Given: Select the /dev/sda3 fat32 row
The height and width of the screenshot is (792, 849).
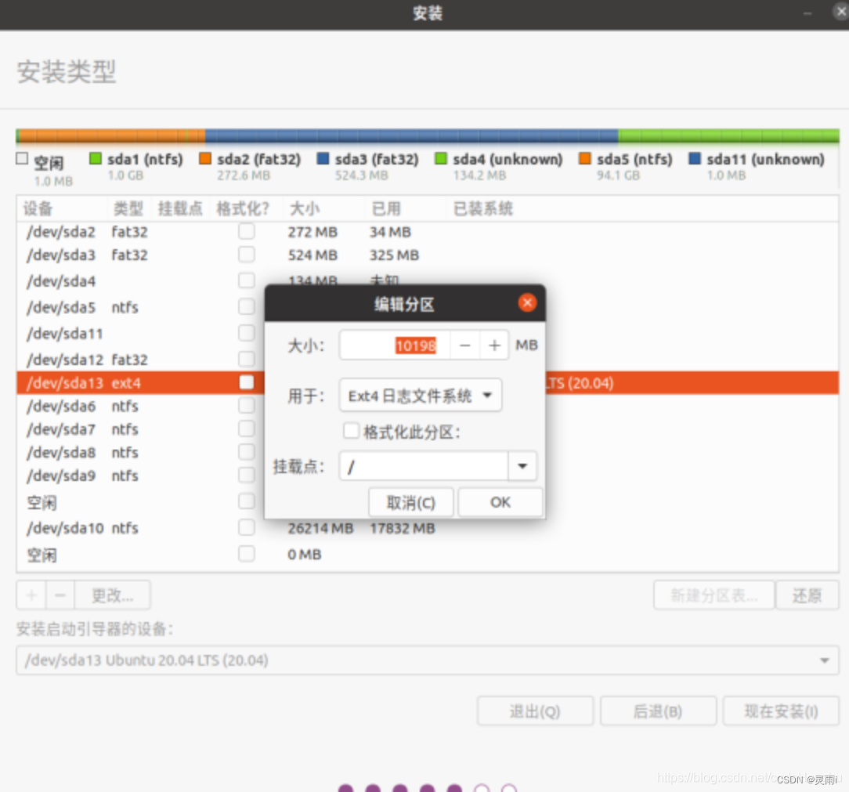Looking at the screenshot, I should (x=428, y=255).
